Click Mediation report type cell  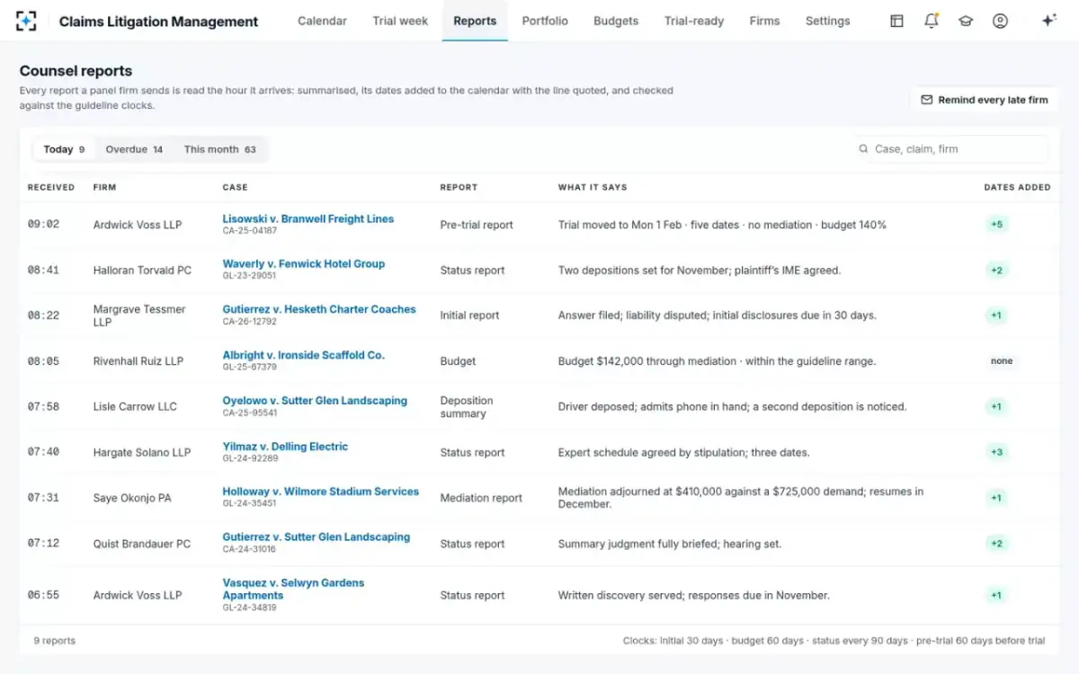point(481,498)
